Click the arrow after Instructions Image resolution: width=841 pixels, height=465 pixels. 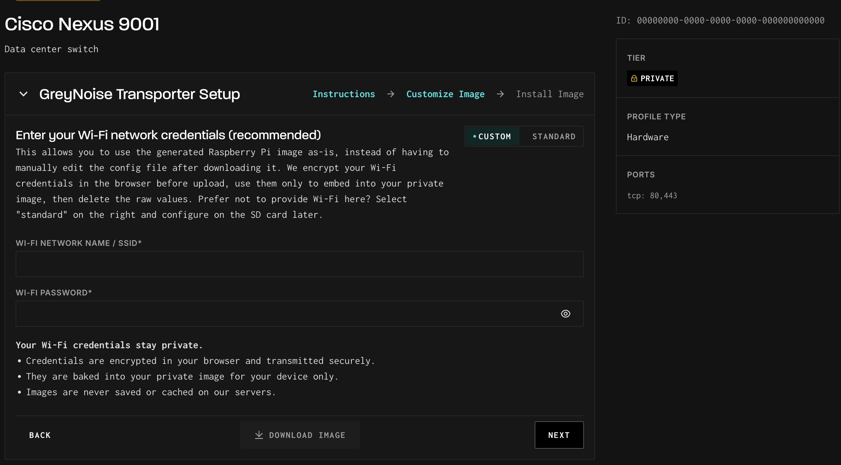390,94
